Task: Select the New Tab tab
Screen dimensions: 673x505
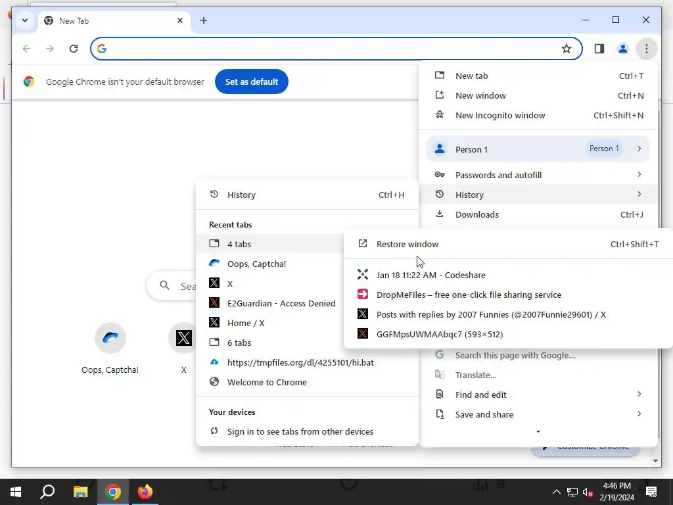Action: pos(114,20)
